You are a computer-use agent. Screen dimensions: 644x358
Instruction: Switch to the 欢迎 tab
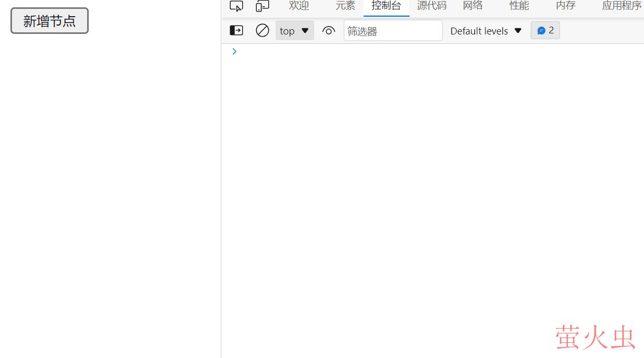coord(299,6)
